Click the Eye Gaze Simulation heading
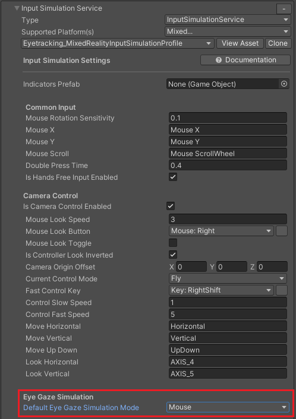Screen dimensions: 296x419 pyautogui.click(x=58, y=397)
